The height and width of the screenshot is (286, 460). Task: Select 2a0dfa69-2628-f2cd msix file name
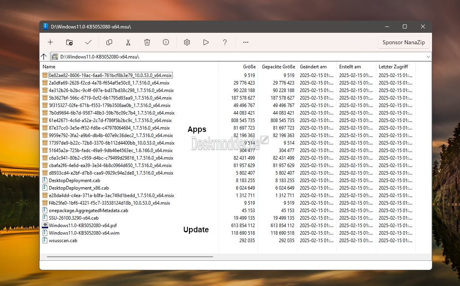(109, 83)
